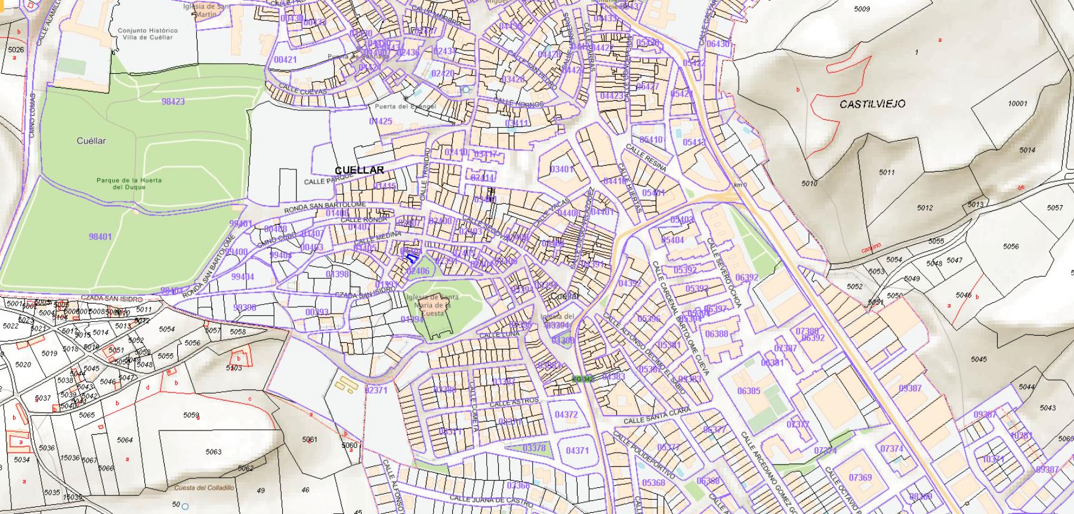Screen dimensions: 1074x514
Task: Select green block 03378
Action: coord(533,448)
